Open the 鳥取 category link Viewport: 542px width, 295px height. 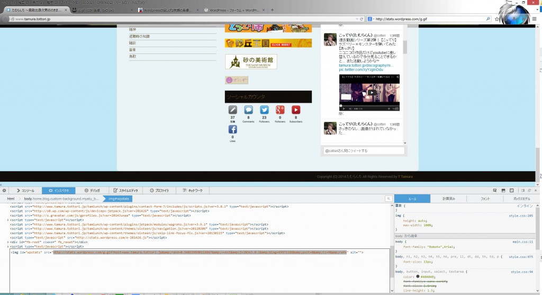click(132, 56)
